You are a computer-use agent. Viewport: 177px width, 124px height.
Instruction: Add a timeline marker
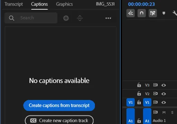[164, 13]
